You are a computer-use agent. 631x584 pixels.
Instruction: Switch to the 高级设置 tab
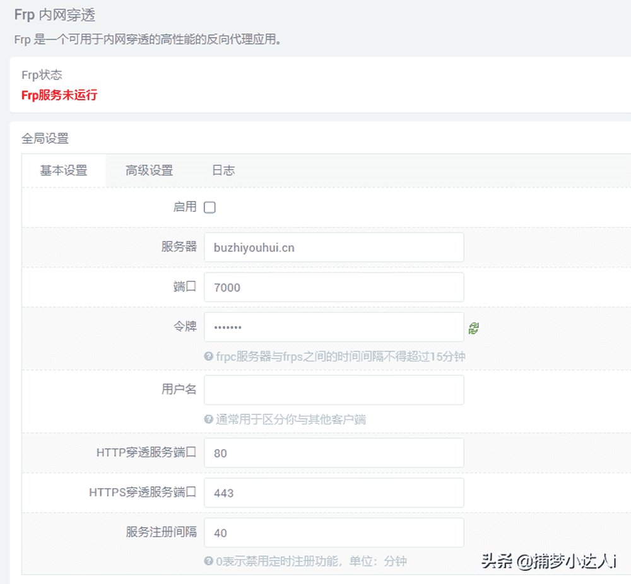(150, 170)
